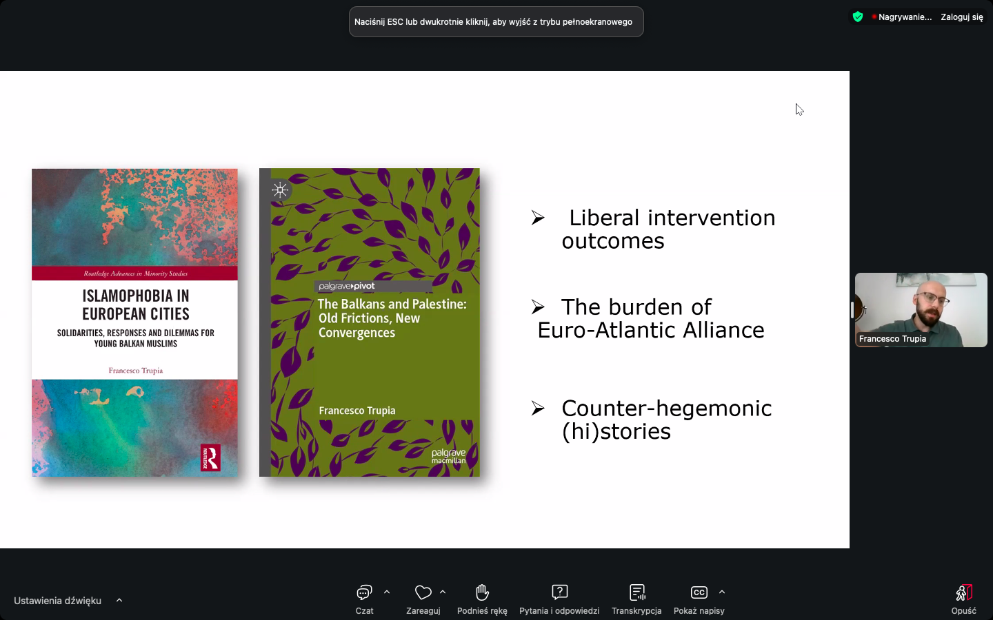Open Pytania i odpowiedzi Q&A
The image size is (993, 620).
(x=559, y=599)
